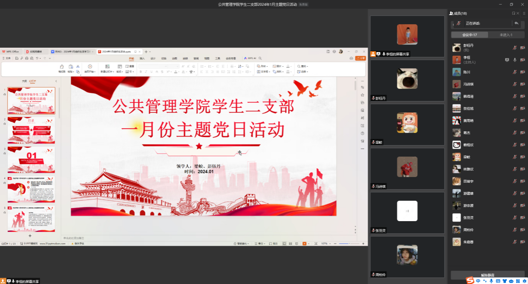Switch to the 未进入·1 tab
The image size is (528, 284).
[x=506, y=35]
